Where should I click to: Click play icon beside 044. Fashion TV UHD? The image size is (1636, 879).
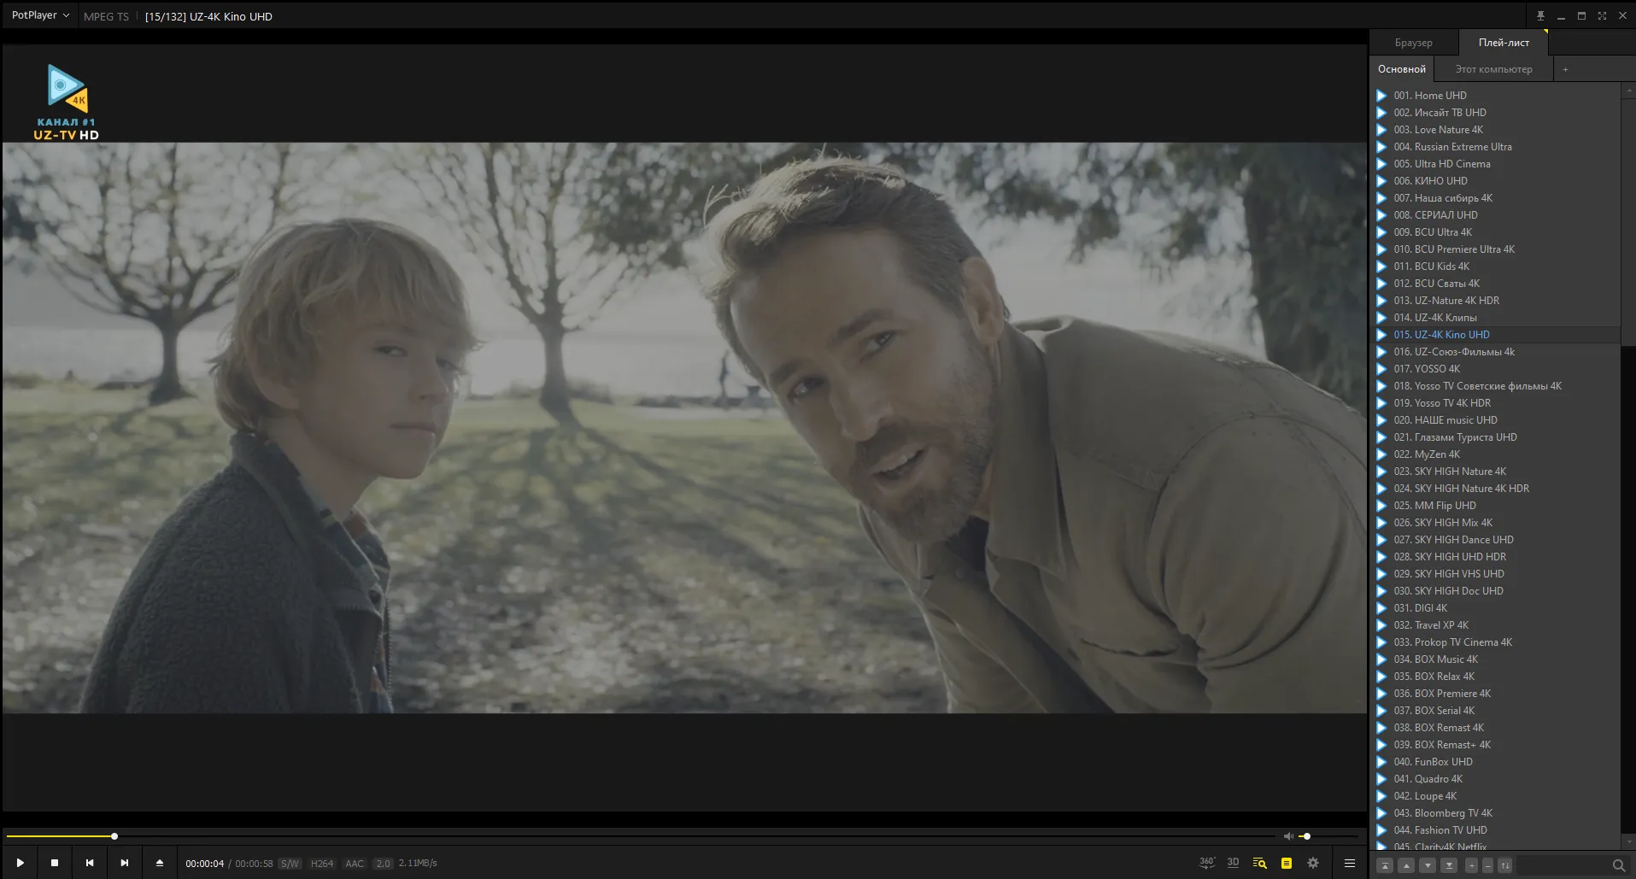tap(1381, 830)
